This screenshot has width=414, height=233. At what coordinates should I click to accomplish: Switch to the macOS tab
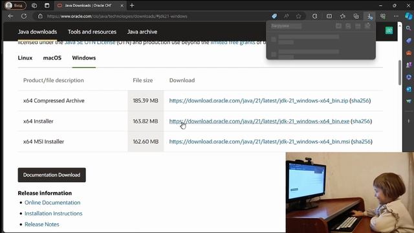pyautogui.click(x=52, y=58)
